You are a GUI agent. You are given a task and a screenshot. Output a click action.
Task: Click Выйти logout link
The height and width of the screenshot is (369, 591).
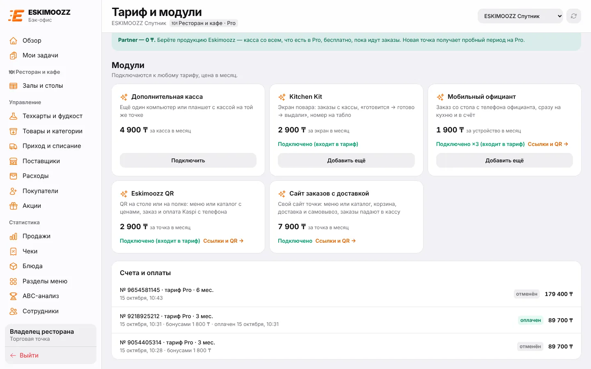pos(50,355)
